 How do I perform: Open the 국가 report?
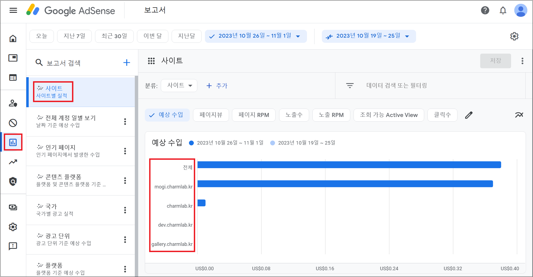click(81, 210)
